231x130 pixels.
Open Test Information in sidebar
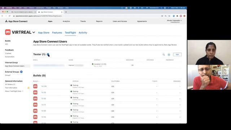tap(11, 88)
